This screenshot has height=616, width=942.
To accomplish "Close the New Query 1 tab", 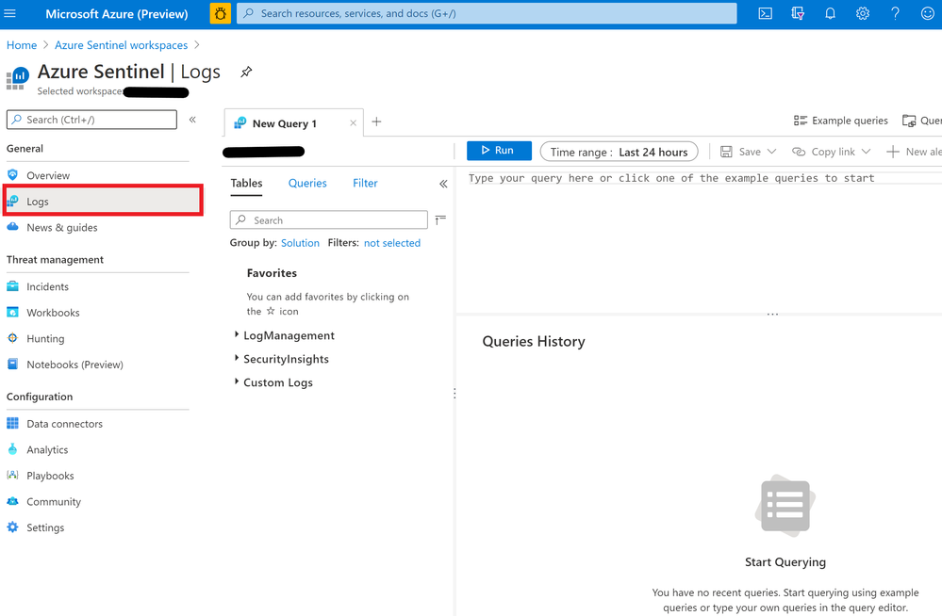I will pyautogui.click(x=354, y=123).
